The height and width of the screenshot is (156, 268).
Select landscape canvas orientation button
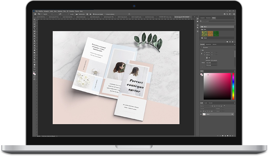(209, 58)
